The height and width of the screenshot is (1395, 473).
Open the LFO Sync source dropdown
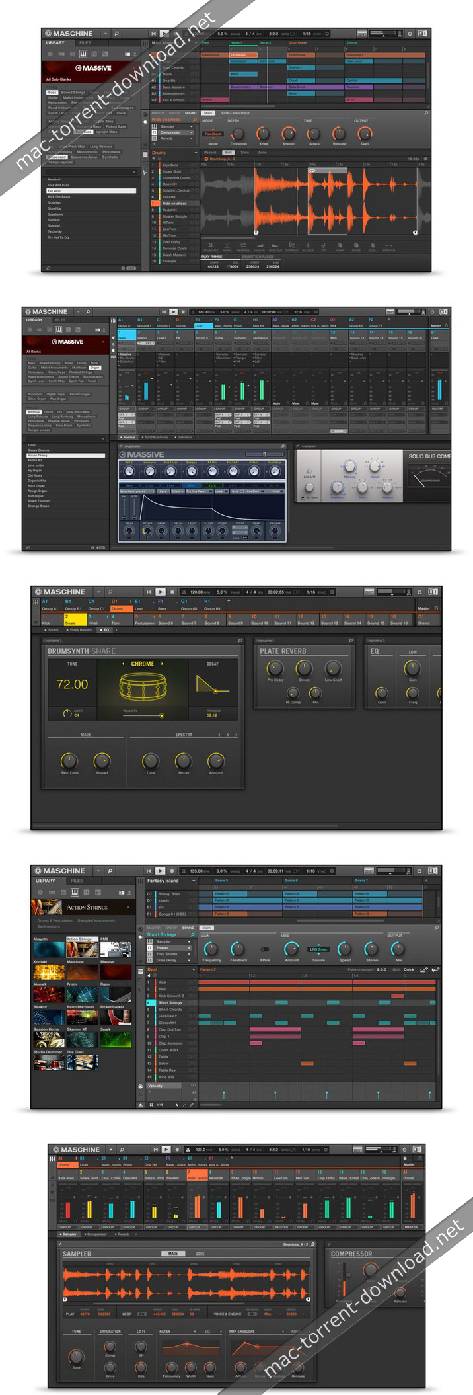(318, 949)
